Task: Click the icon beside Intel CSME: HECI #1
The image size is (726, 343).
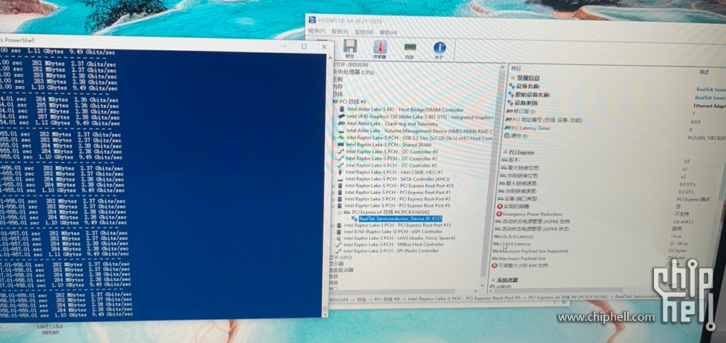Action: pyautogui.click(x=340, y=172)
